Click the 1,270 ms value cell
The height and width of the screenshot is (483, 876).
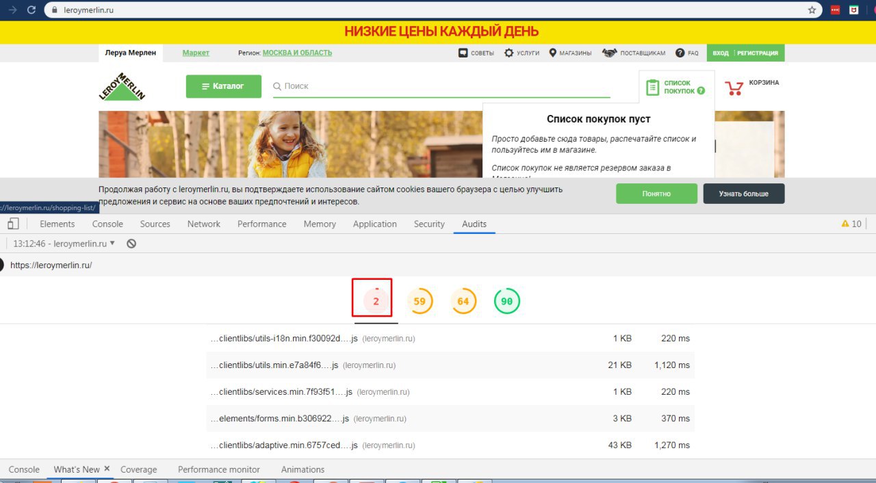click(x=672, y=445)
